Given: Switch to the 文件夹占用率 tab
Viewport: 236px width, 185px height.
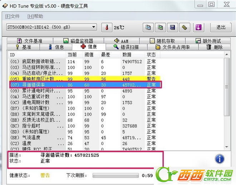Looking at the screenshot, I should (x=173, y=47).
